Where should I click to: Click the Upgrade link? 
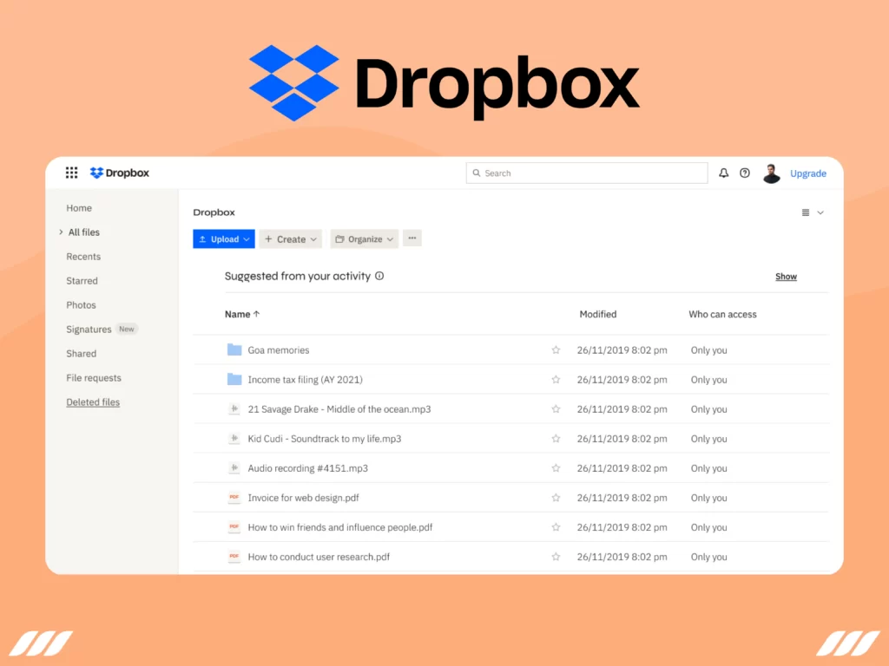pyautogui.click(x=808, y=173)
